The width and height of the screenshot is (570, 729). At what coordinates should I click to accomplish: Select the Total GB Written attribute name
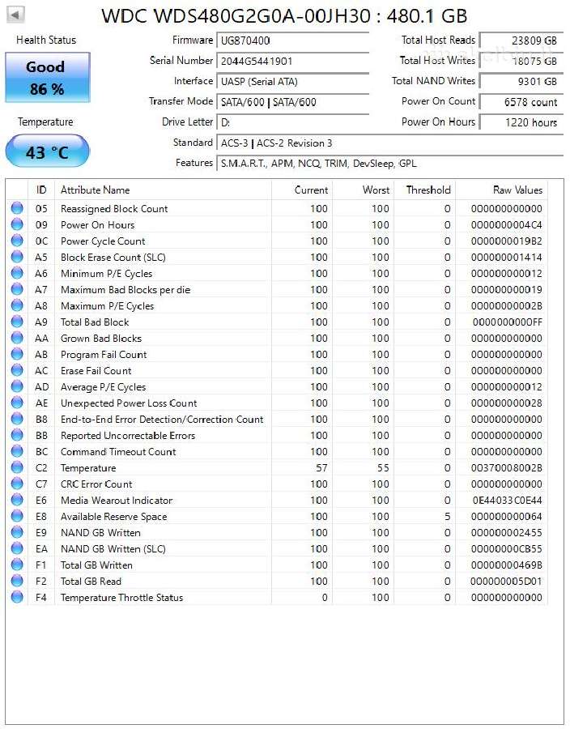(96, 565)
